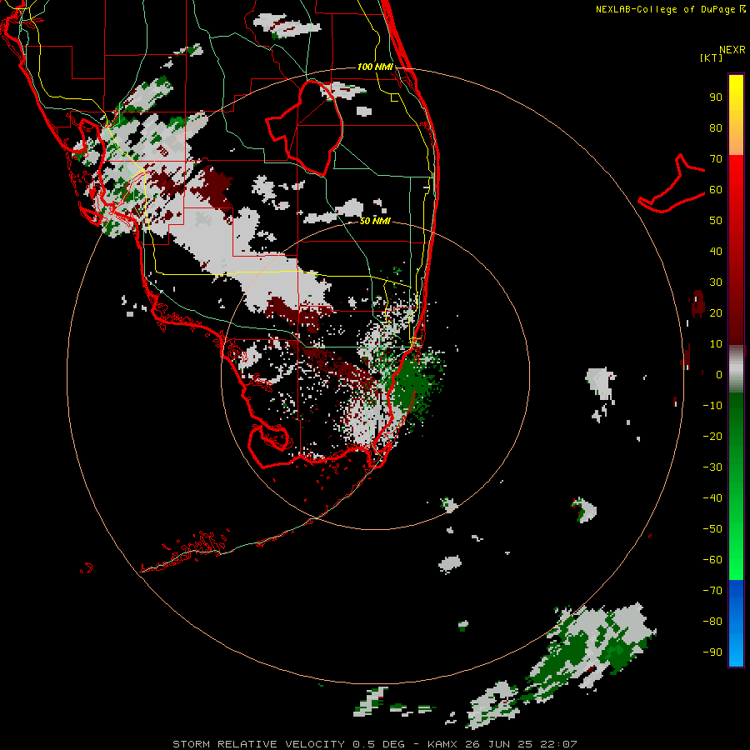The width and height of the screenshot is (750, 750).
Task: Select the 70 knot scale label
Action: click(716, 159)
